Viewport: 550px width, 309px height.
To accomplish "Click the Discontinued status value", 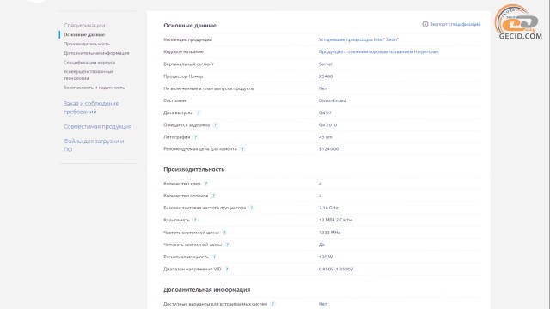I will pos(333,100).
